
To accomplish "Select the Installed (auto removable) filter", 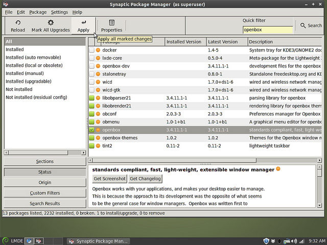I will 33,57.
